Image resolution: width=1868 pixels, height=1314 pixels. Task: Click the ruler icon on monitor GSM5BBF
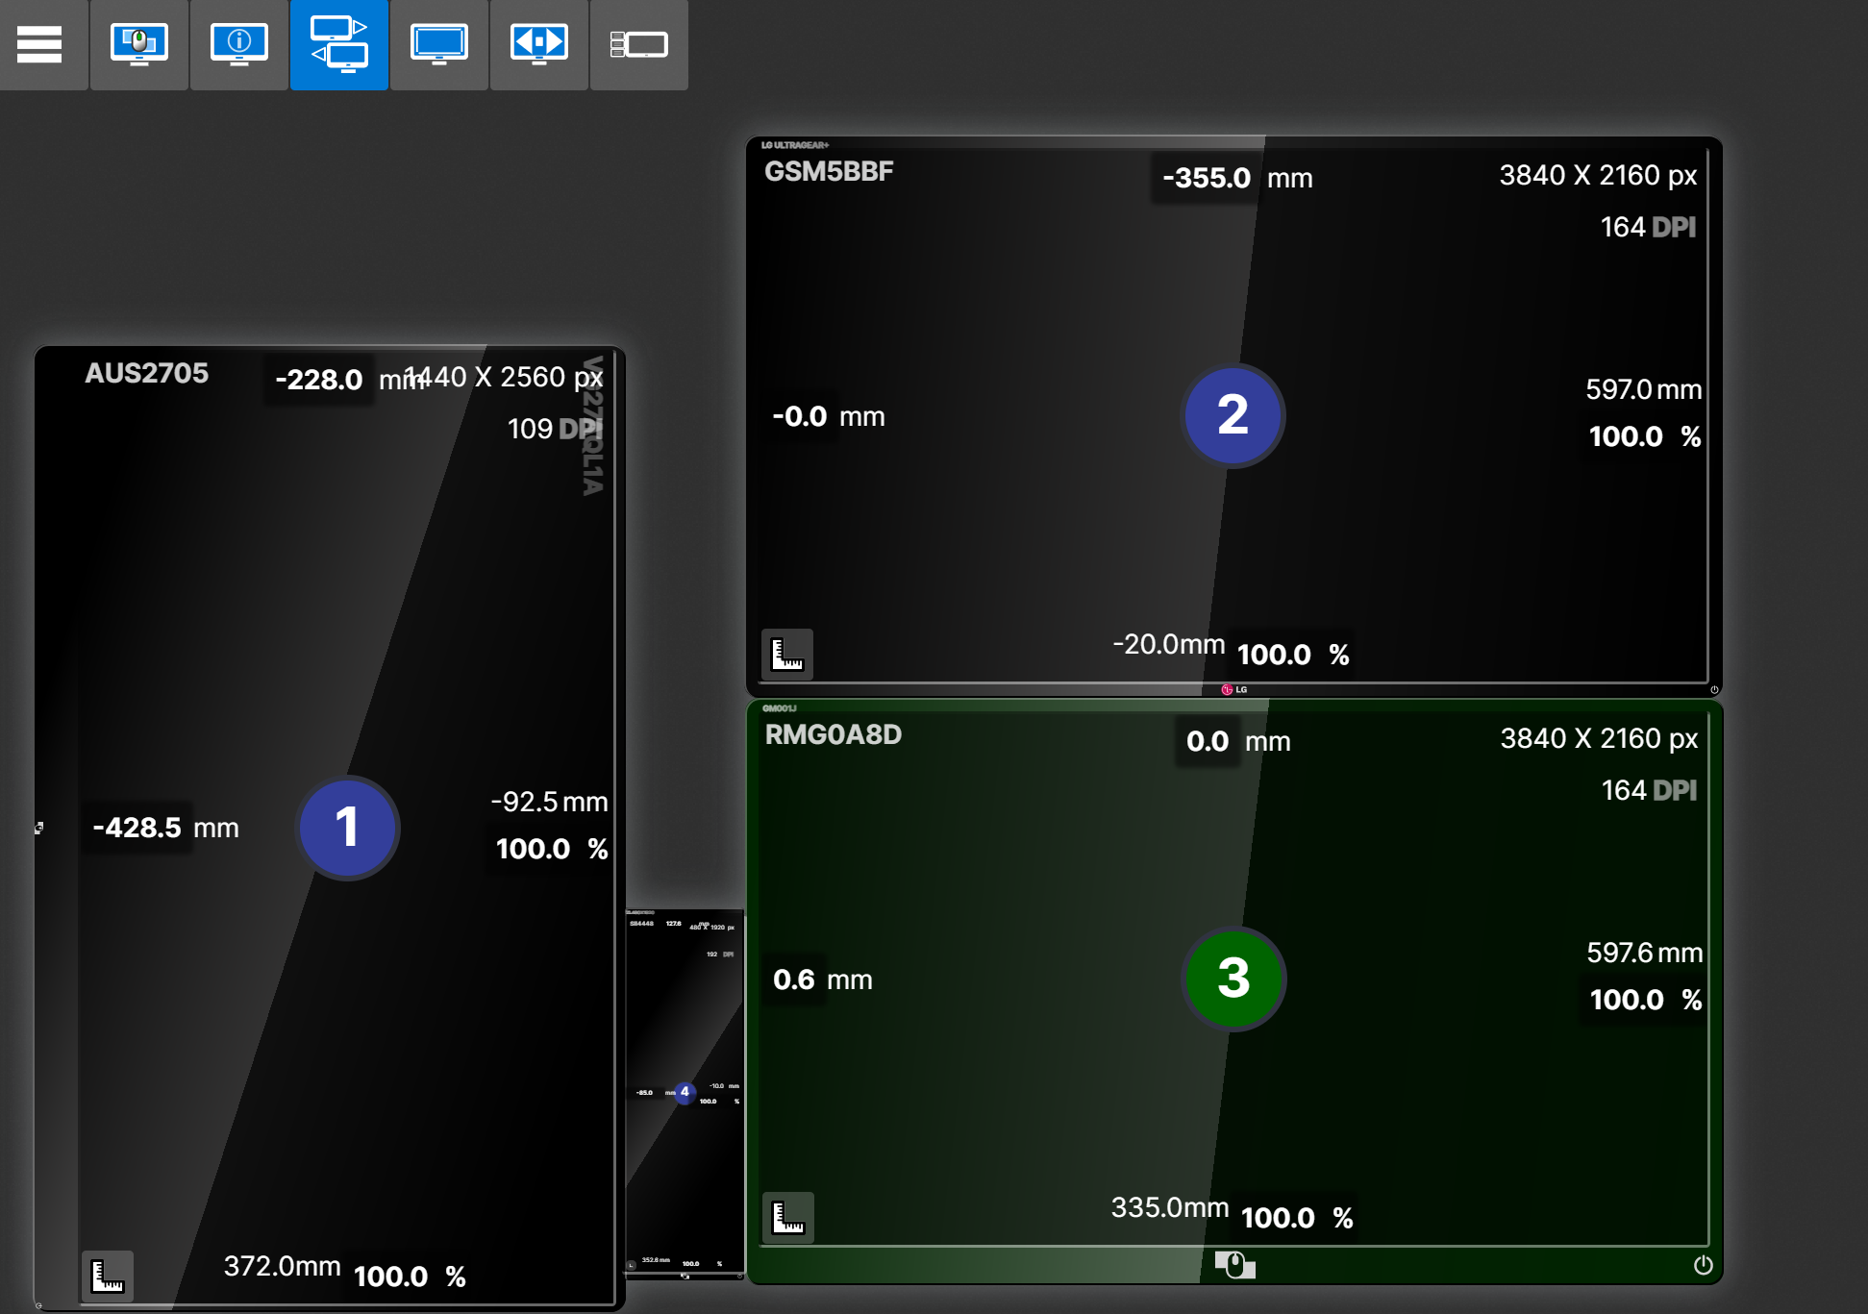pyautogui.click(x=787, y=655)
